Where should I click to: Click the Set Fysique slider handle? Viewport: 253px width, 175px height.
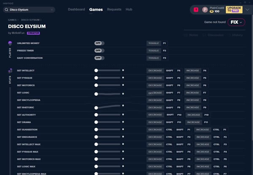[96, 78]
